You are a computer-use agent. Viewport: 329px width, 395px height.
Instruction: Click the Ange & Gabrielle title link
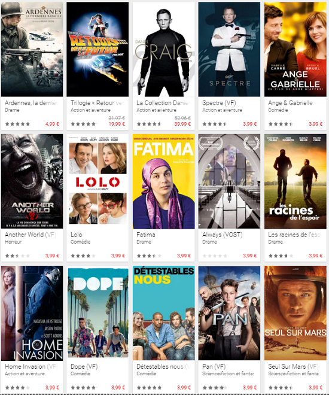tap(290, 103)
